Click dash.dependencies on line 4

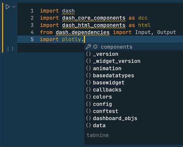point(83,32)
